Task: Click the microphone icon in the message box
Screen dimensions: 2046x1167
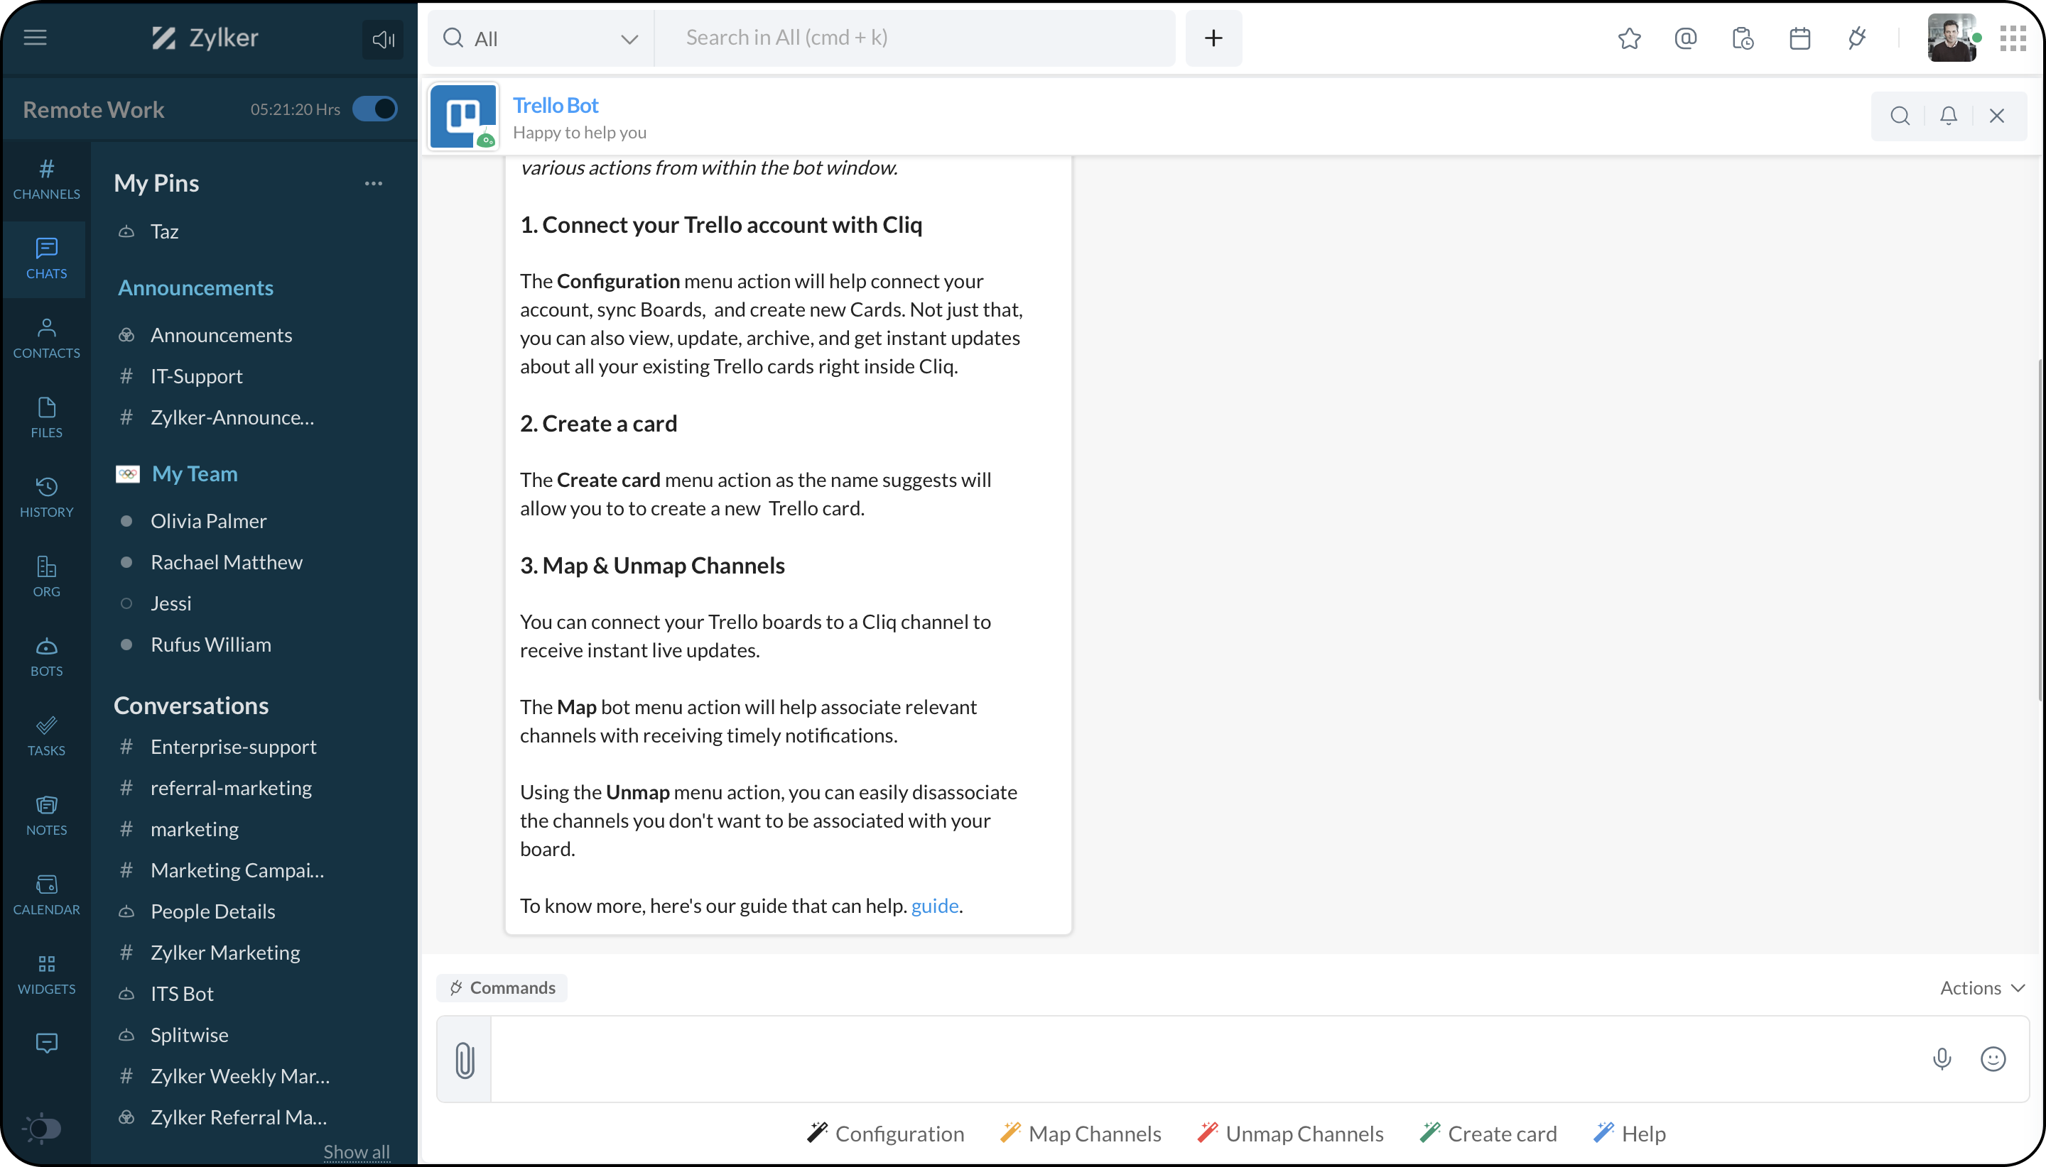Action: coord(1942,1059)
